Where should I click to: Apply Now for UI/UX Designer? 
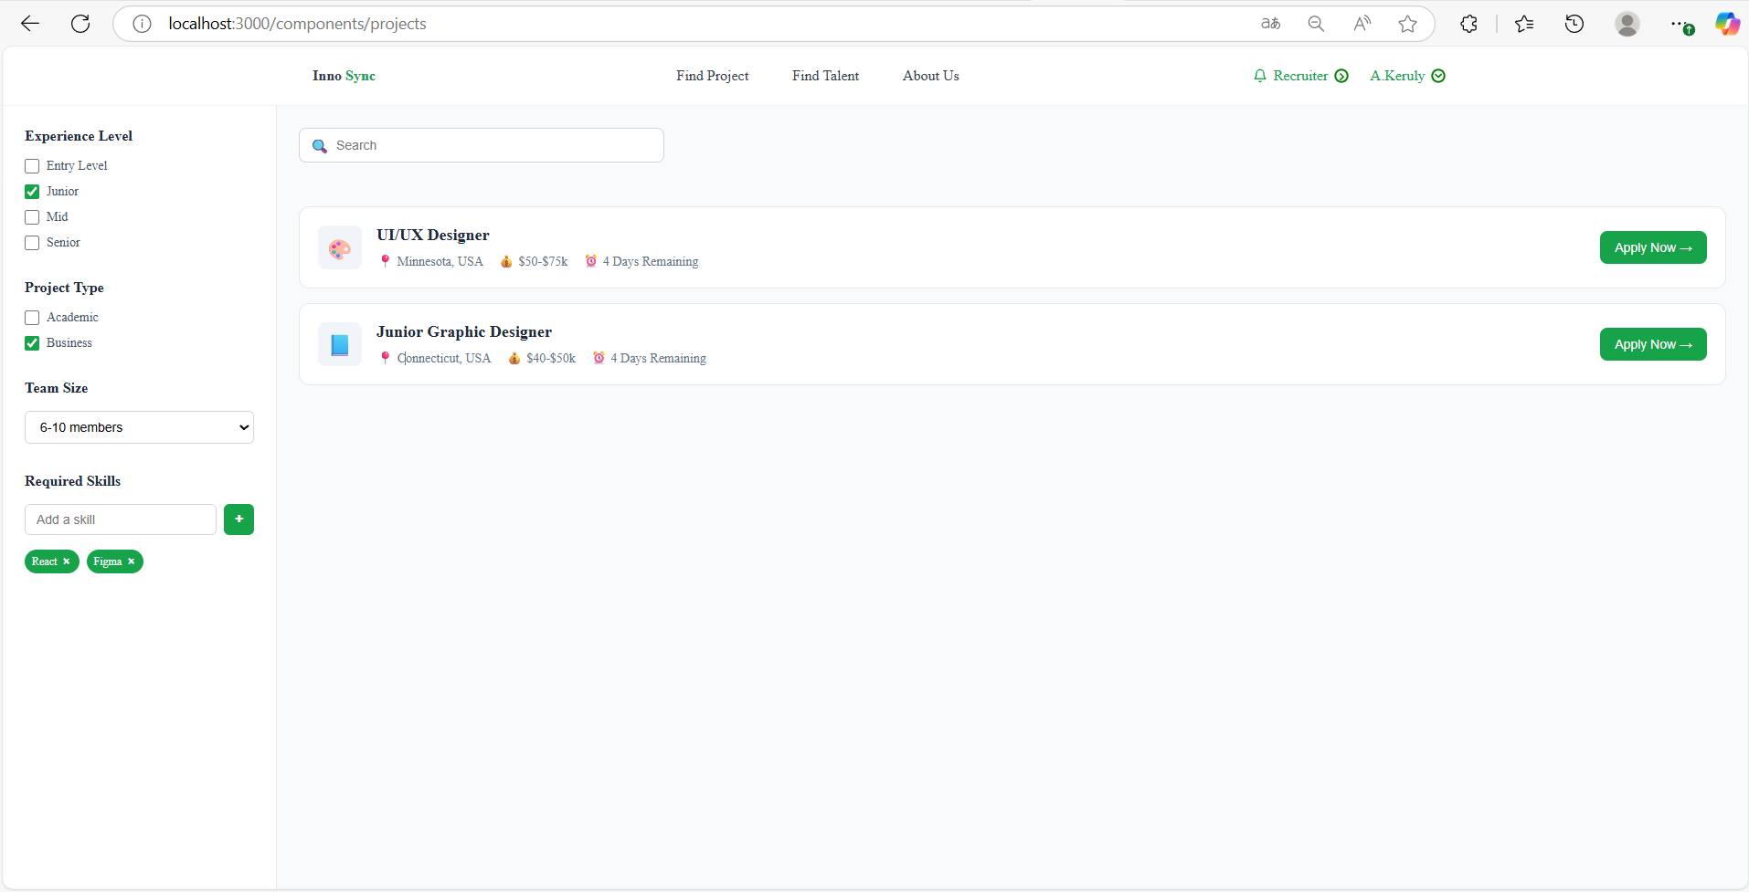pyautogui.click(x=1653, y=247)
